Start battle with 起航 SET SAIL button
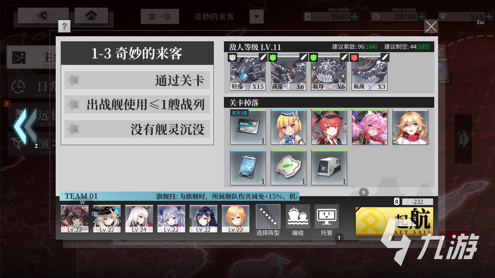 (394, 221)
